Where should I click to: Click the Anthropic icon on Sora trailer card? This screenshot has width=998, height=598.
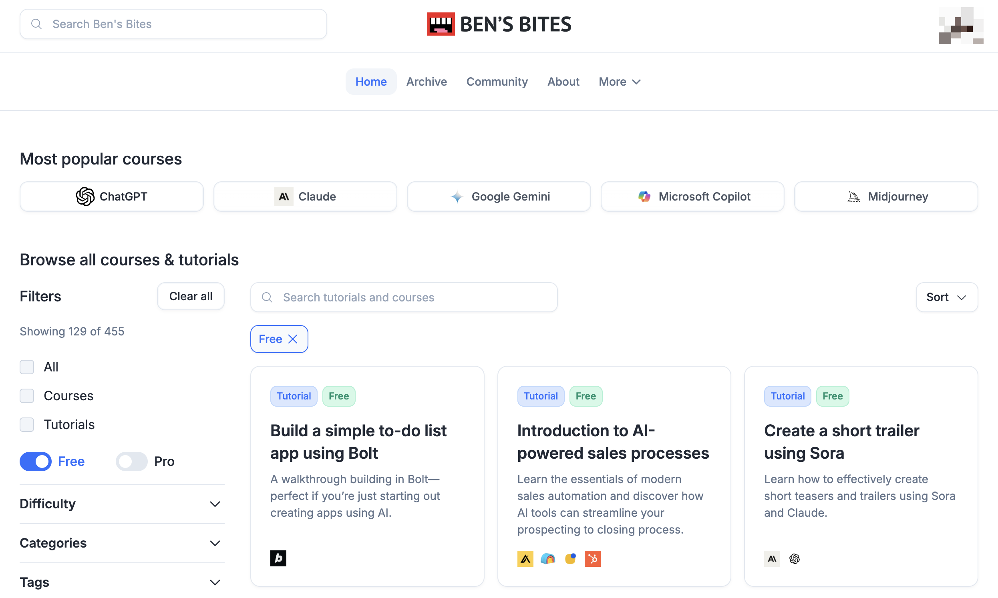click(x=772, y=559)
